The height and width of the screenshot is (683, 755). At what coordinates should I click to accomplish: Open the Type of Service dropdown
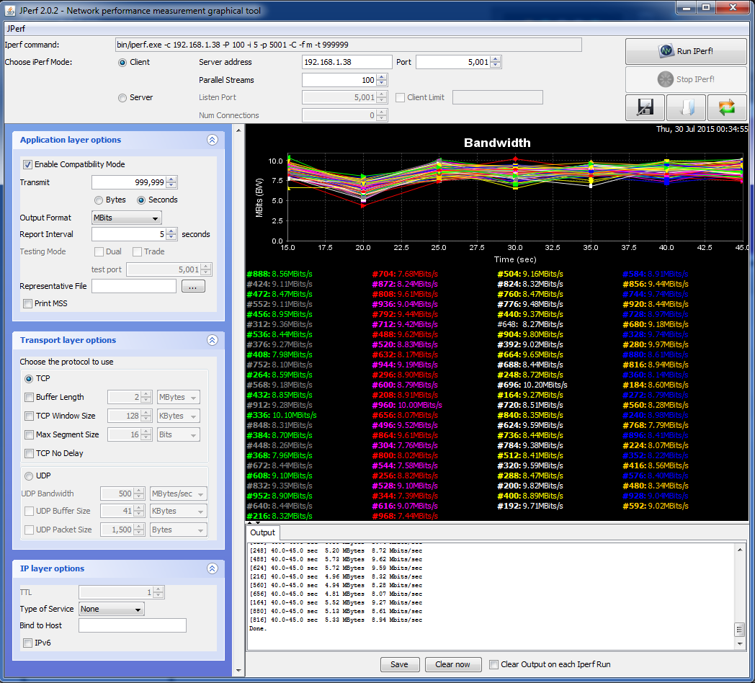click(111, 609)
